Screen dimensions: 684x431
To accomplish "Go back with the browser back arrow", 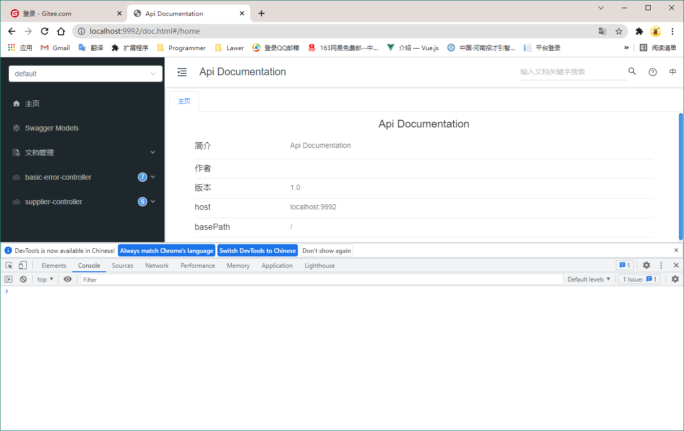I will click(x=12, y=31).
